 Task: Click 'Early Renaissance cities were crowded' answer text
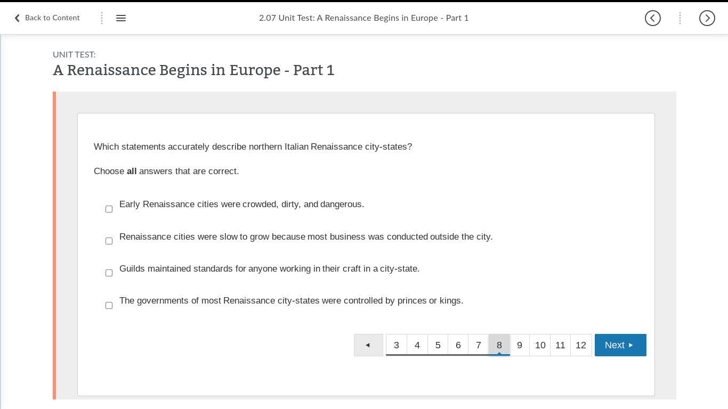[x=242, y=204]
